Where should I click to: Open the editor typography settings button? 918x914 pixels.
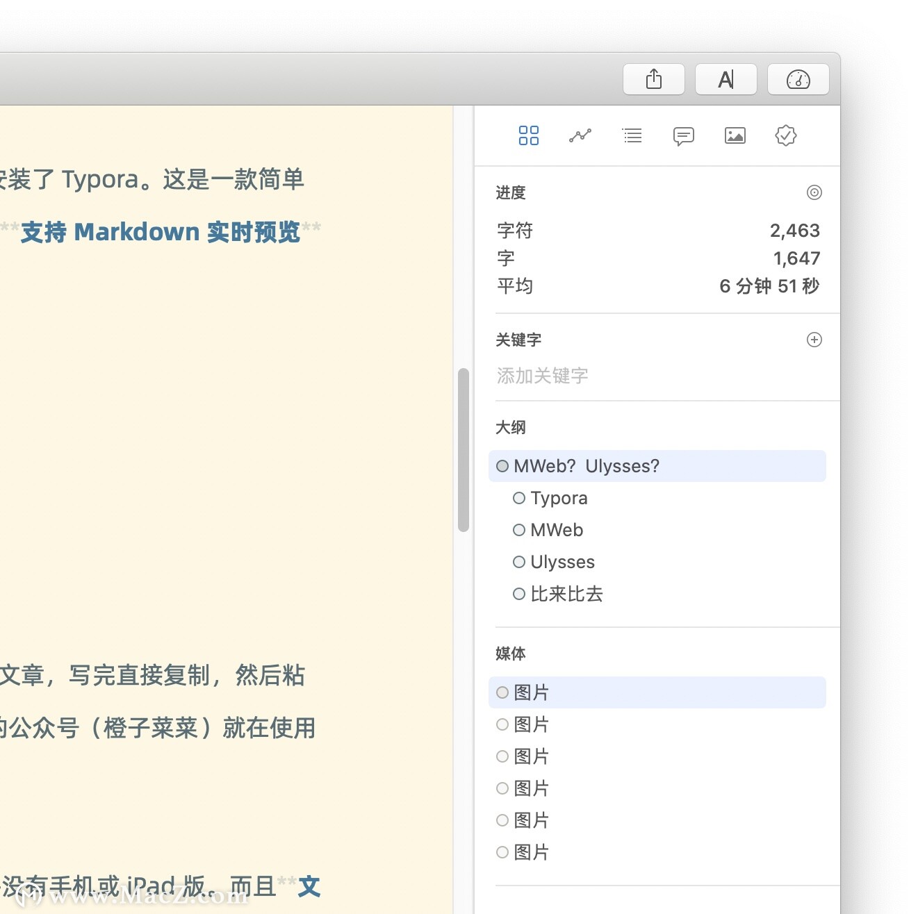(x=726, y=79)
